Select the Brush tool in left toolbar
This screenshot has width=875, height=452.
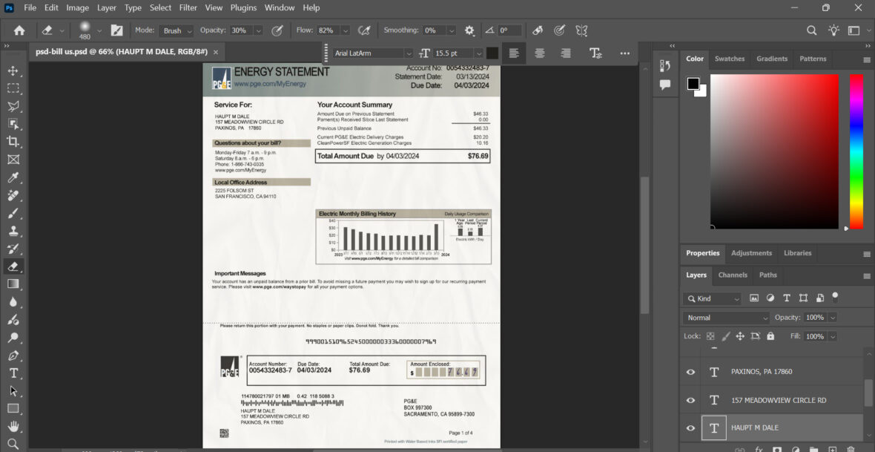pyautogui.click(x=13, y=213)
